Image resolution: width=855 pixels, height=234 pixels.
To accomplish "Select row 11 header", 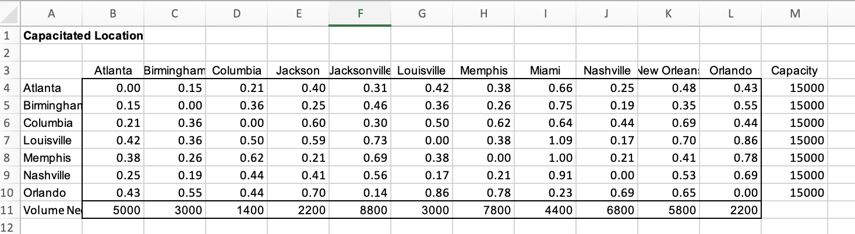I will pyautogui.click(x=10, y=211).
